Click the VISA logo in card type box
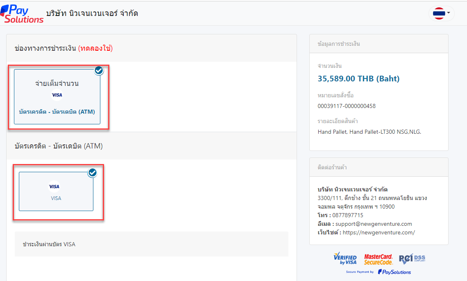 click(x=54, y=187)
